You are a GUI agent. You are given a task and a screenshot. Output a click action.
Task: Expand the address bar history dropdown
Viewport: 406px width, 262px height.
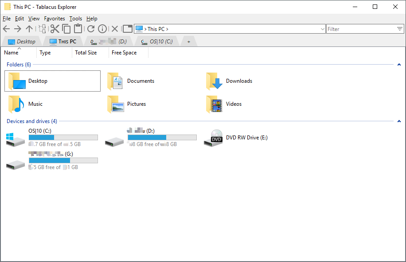[322, 29]
